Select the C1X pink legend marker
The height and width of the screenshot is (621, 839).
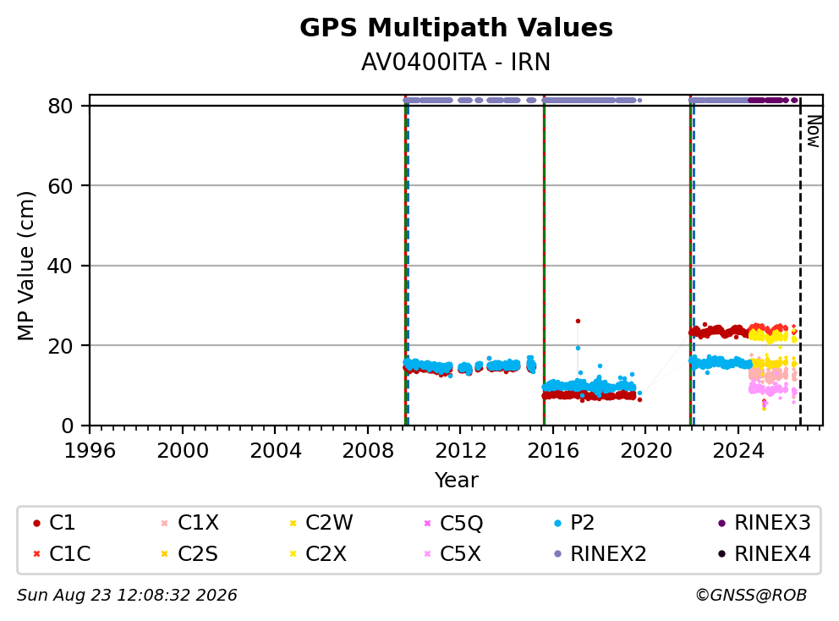coord(164,523)
